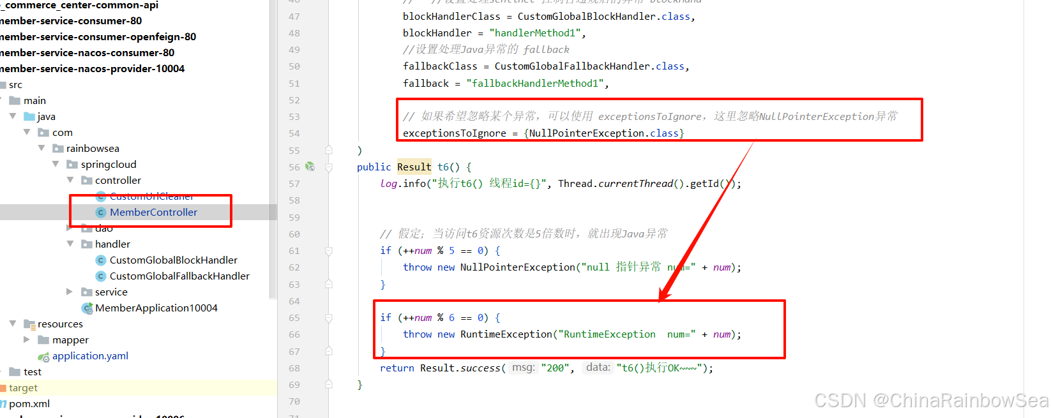
Task: Select the src folder
Action: tap(15, 84)
